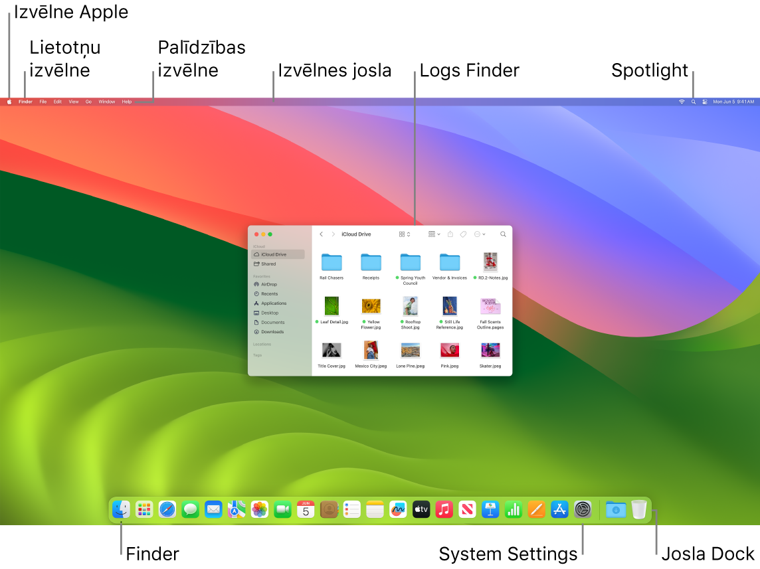The image size is (760, 569).
Task: Click the forward navigation button in Finder
Action: [x=333, y=234]
